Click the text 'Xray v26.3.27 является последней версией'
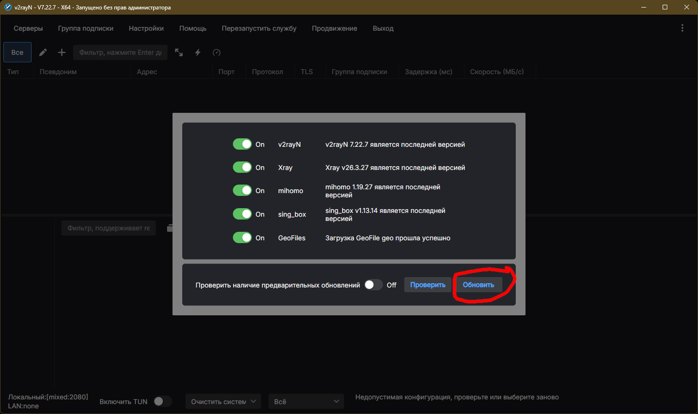This screenshot has height=414, width=698. [x=395, y=168]
